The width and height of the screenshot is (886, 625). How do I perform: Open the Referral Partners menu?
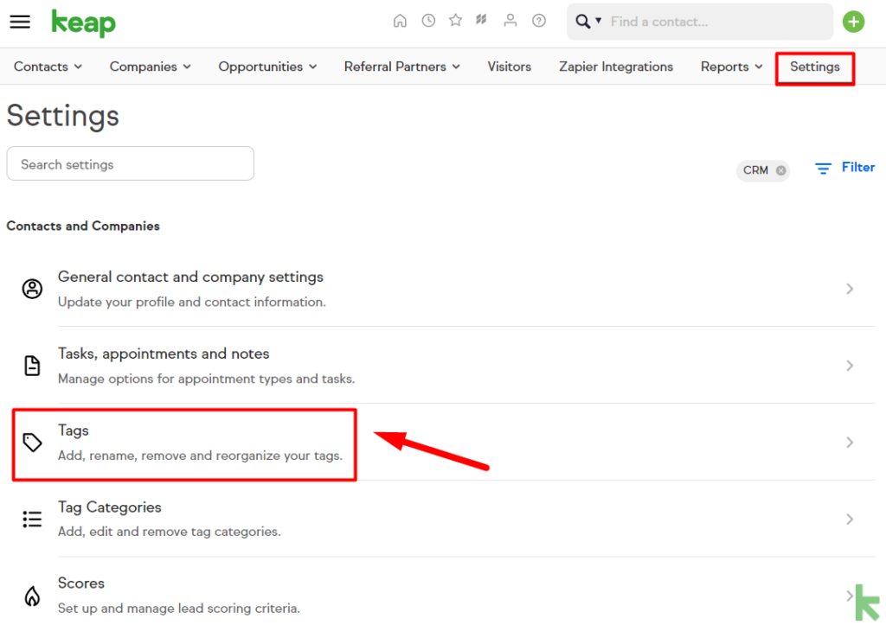[401, 67]
